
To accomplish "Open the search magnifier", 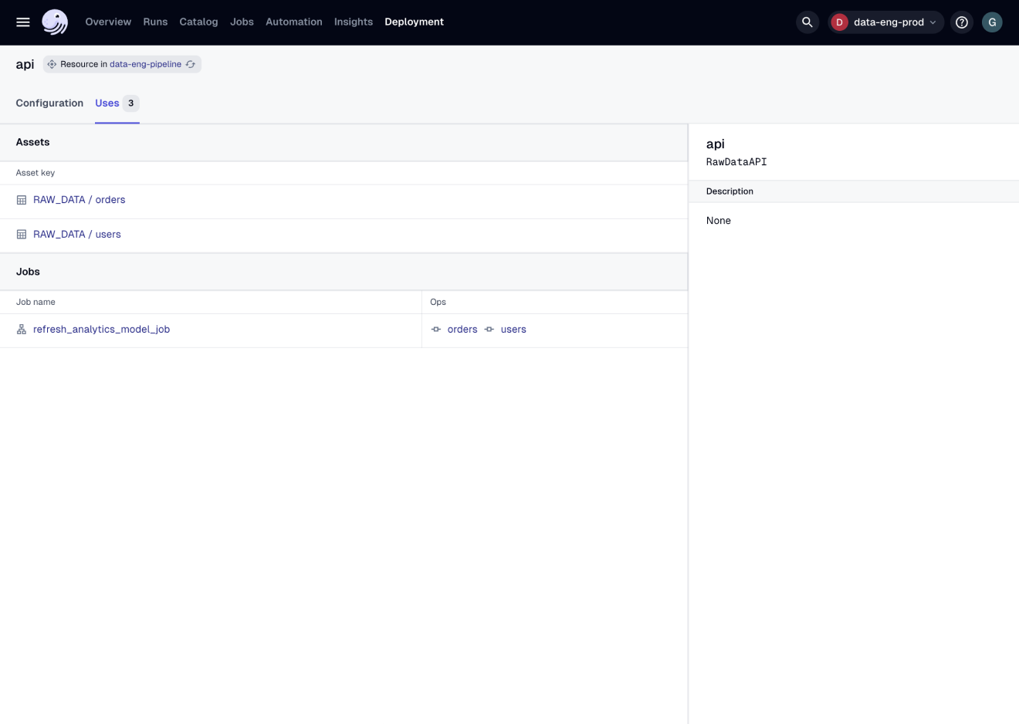I will click(x=807, y=22).
